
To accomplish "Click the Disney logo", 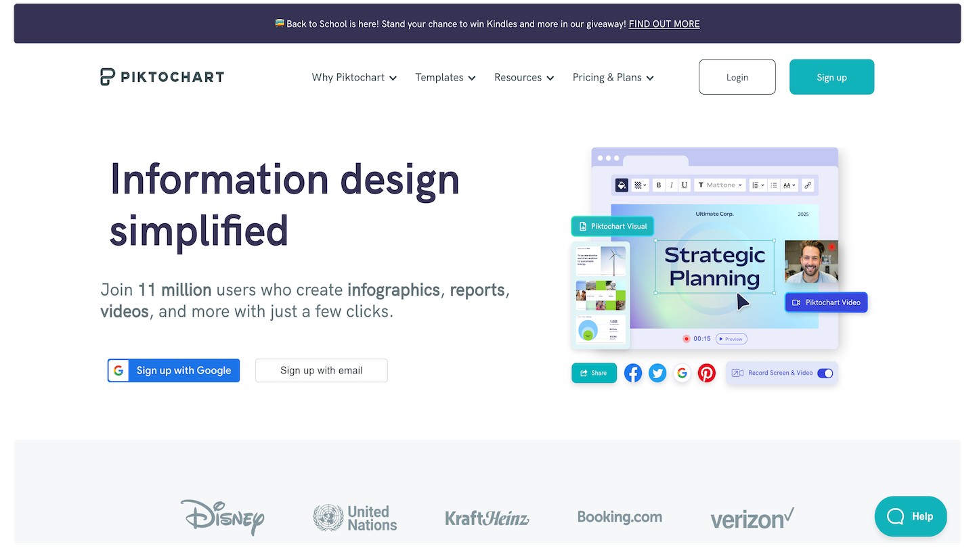I will (223, 518).
